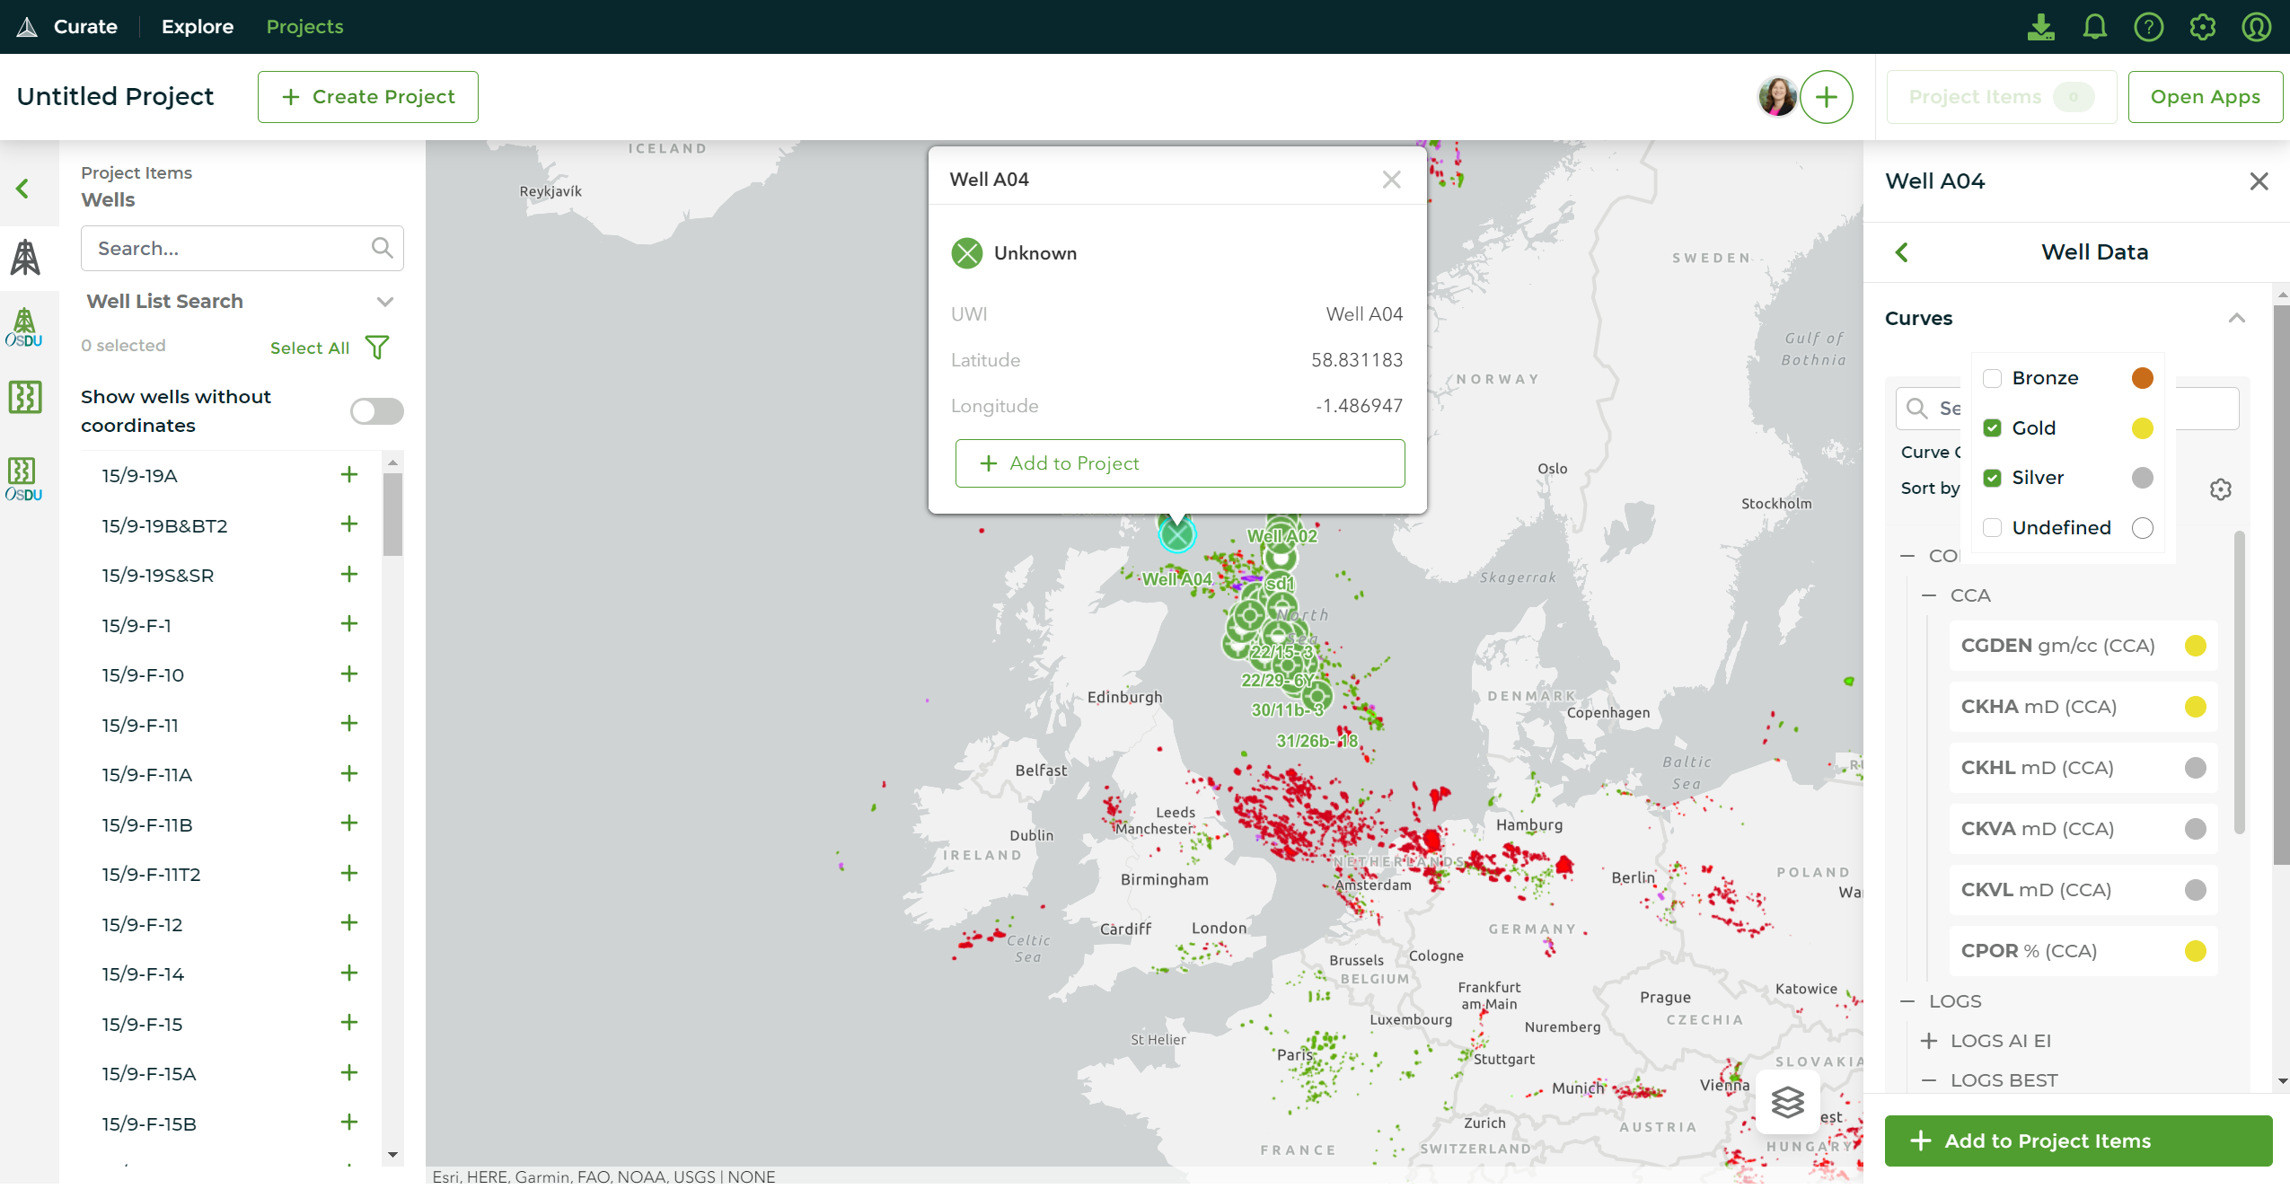
Task: Check the Bronze quality checkbox
Action: 1992,378
